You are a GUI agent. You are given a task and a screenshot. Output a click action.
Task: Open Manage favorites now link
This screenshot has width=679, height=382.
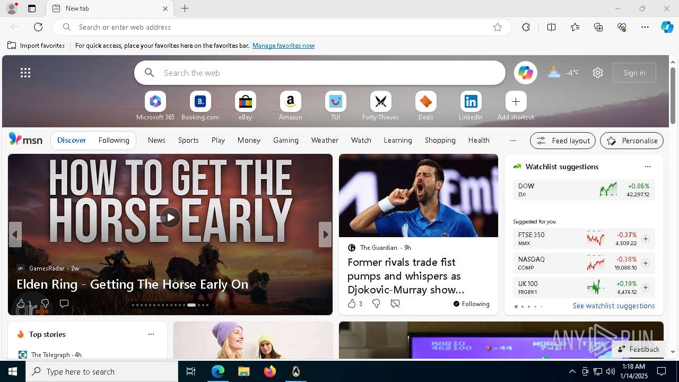coord(283,46)
